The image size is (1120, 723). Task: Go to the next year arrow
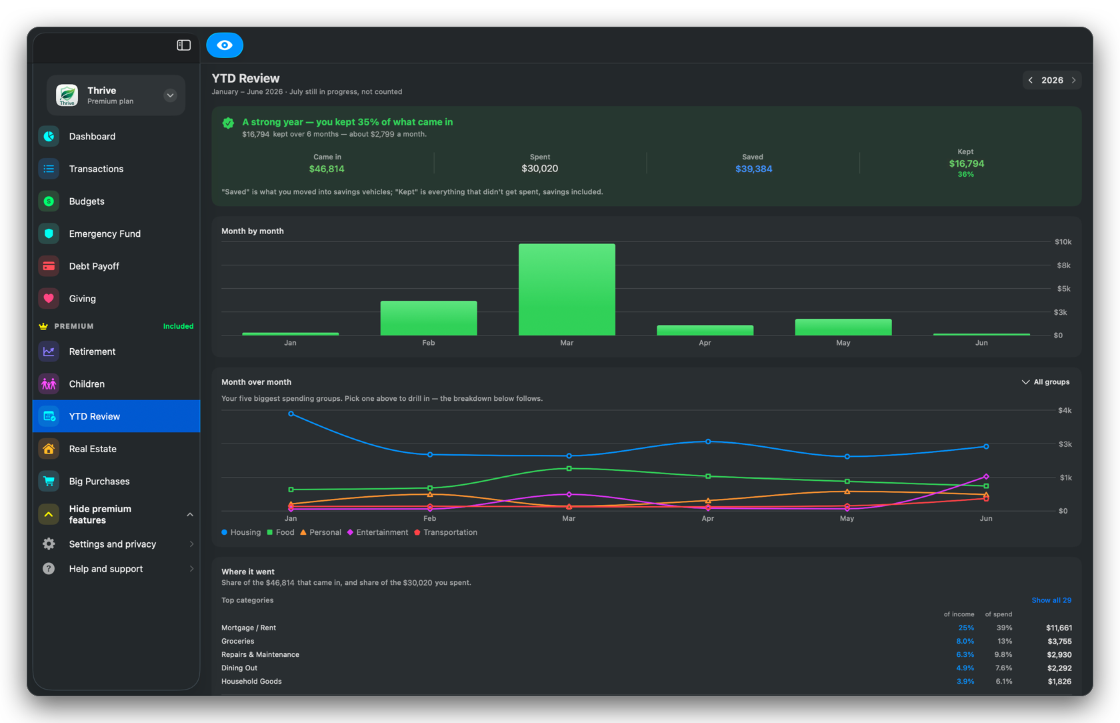pyautogui.click(x=1073, y=80)
